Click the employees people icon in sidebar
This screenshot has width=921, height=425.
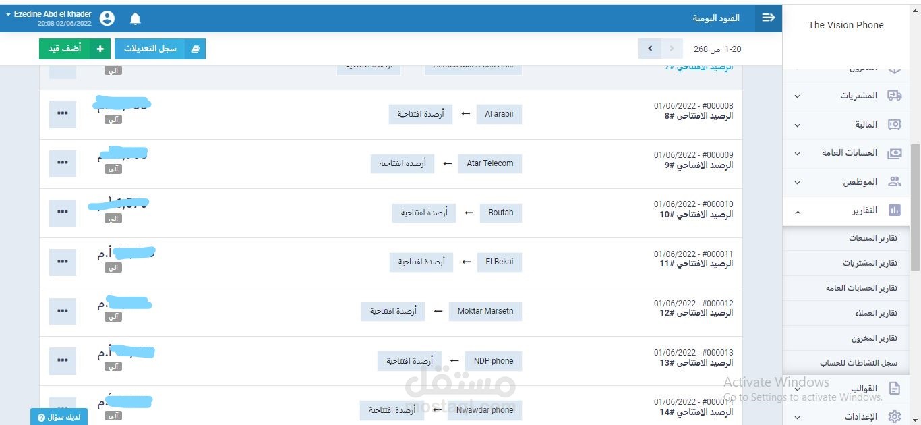[894, 181]
